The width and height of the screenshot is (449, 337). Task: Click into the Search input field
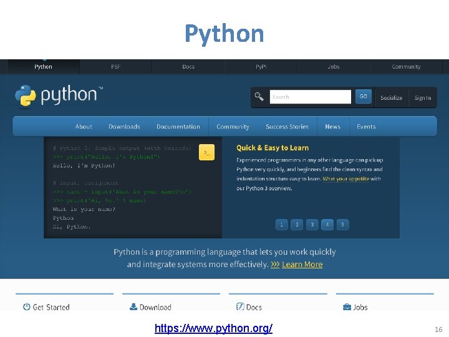coord(311,97)
